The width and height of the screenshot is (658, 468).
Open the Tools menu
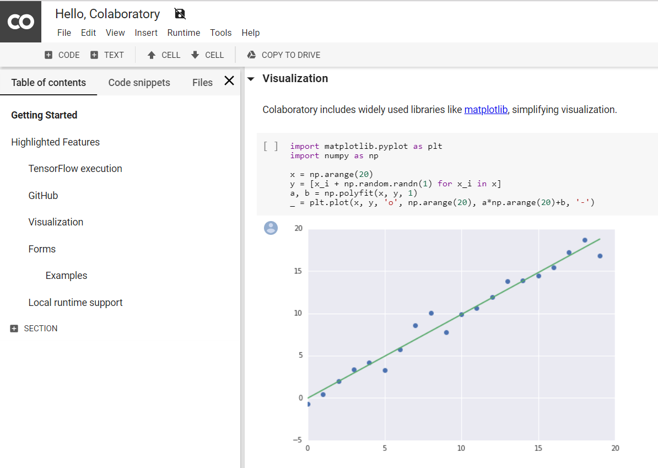click(220, 33)
